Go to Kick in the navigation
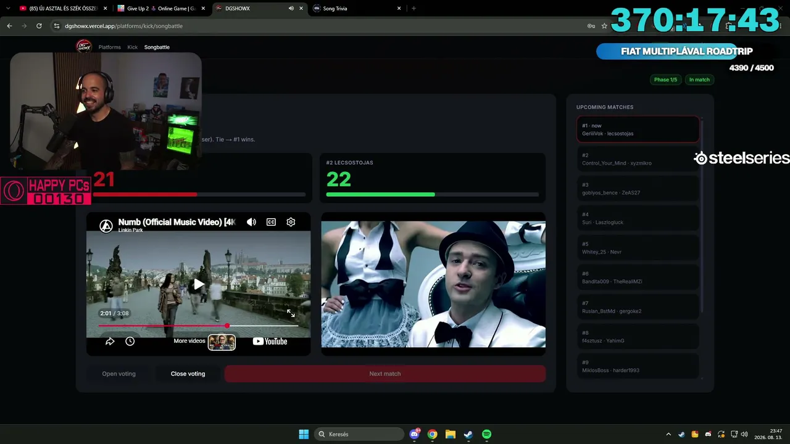Viewport: 790px width, 444px height. click(x=133, y=47)
